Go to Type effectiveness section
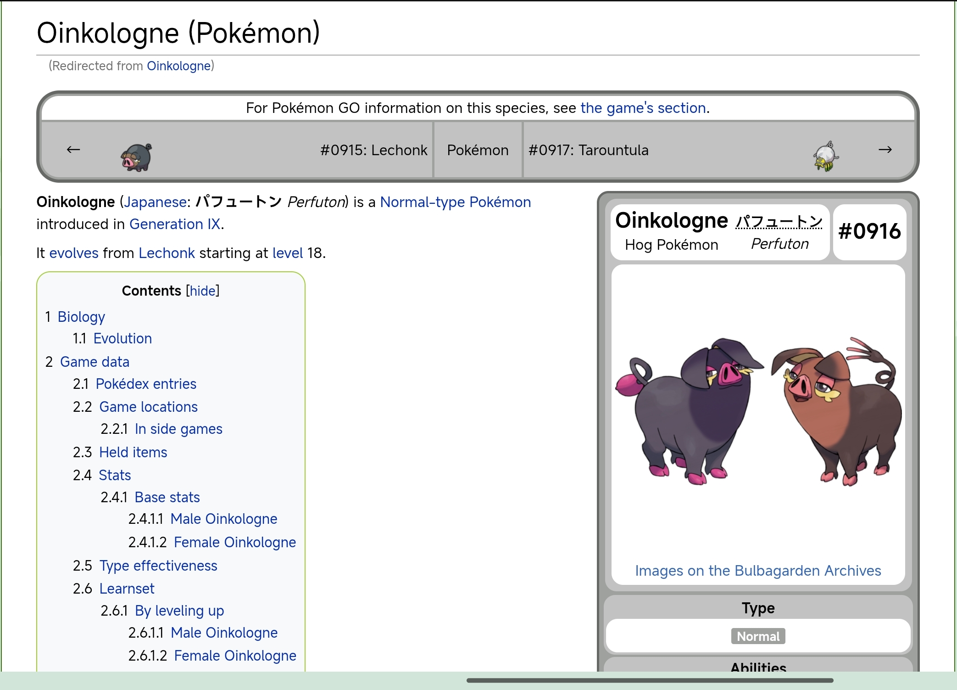 click(158, 566)
